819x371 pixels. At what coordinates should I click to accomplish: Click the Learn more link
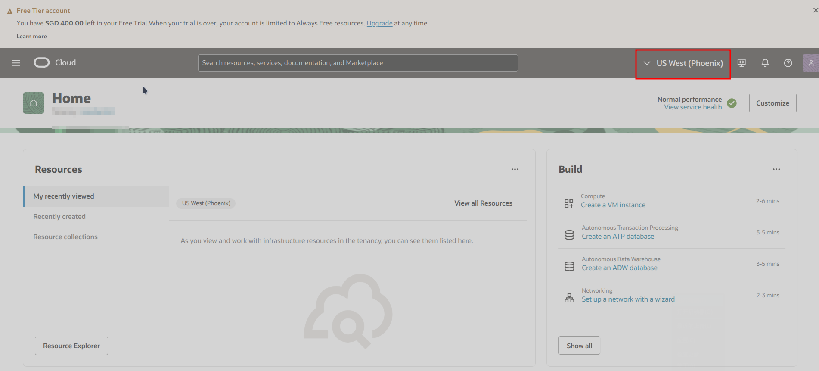[32, 37]
